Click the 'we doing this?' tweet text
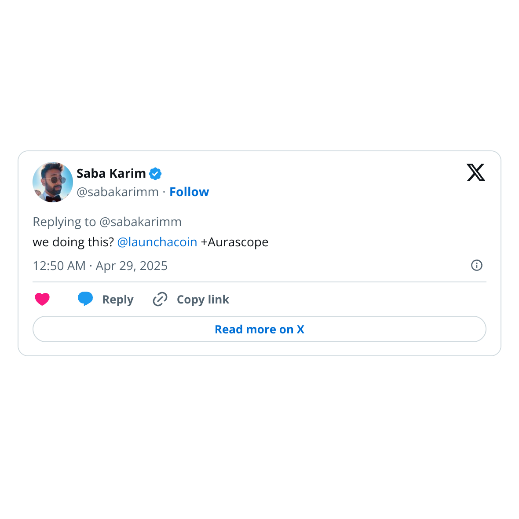This screenshot has height=519, width=519. (x=73, y=242)
